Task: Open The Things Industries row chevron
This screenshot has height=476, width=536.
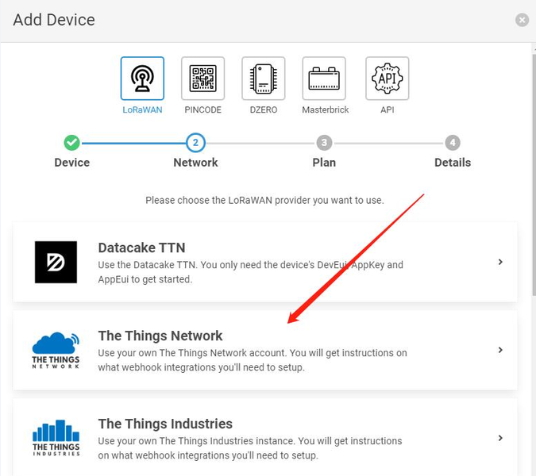Action: (x=500, y=438)
